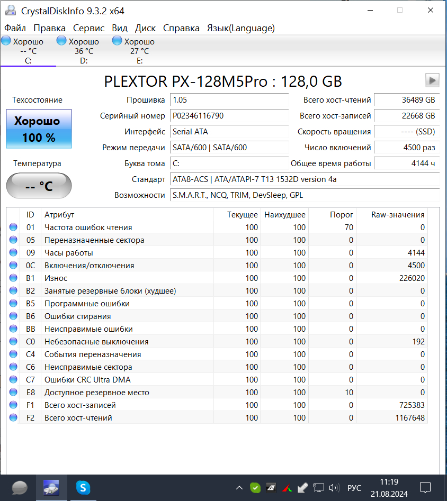Click status dot for Износ row
Viewport: 447px width, 501px height.
(x=13, y=278)
